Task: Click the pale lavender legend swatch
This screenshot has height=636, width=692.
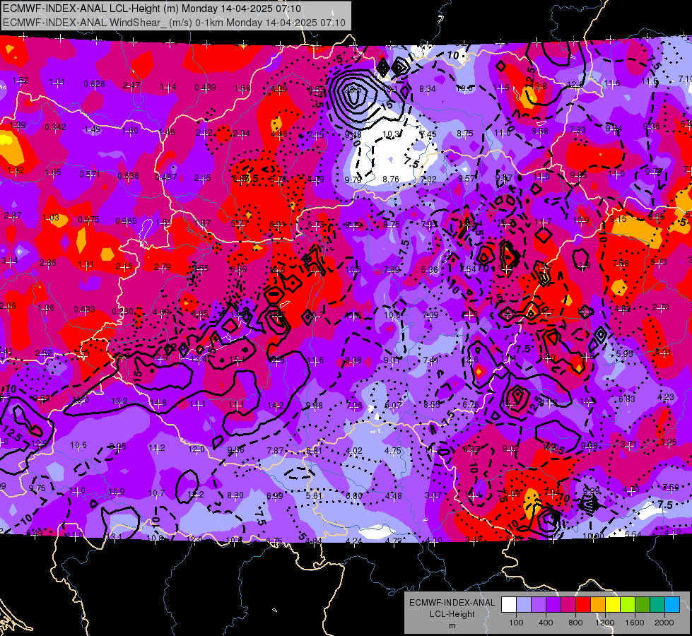Action: pyautogui.click(x=524, y=605)
